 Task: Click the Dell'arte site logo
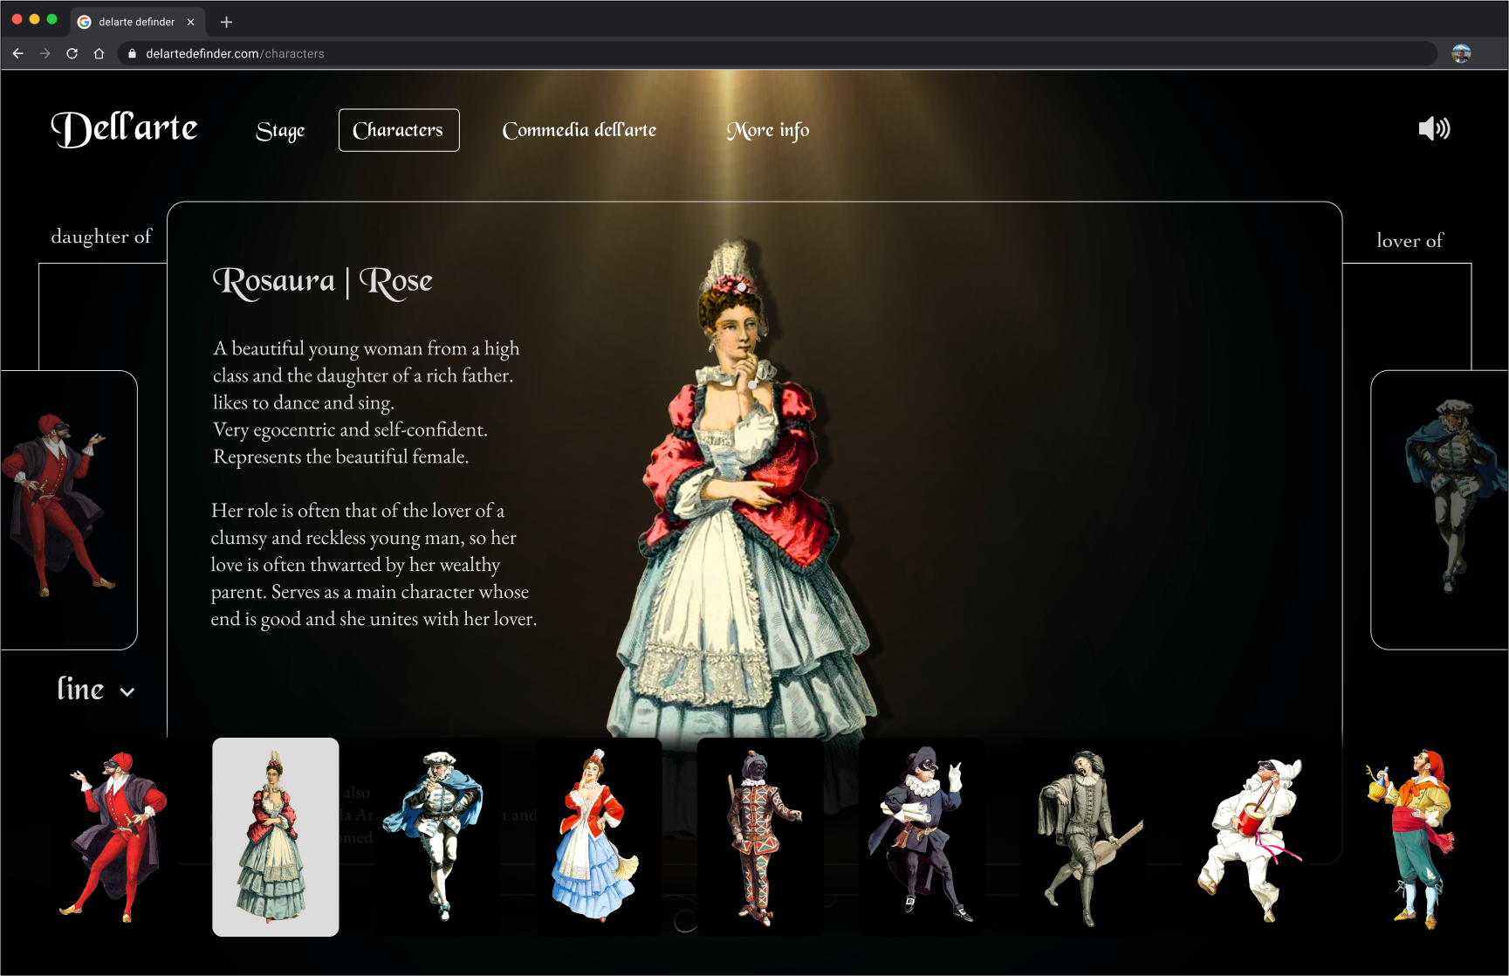[x=124, y=128]
